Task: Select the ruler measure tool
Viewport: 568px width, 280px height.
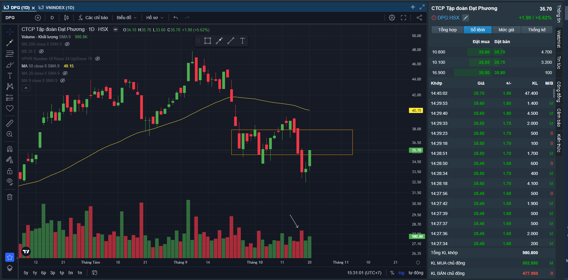Action: tap(10, 123)
